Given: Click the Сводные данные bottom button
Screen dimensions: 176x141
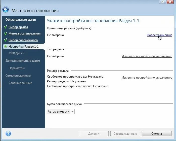Looking at the screenshot, I should (125, 134).
